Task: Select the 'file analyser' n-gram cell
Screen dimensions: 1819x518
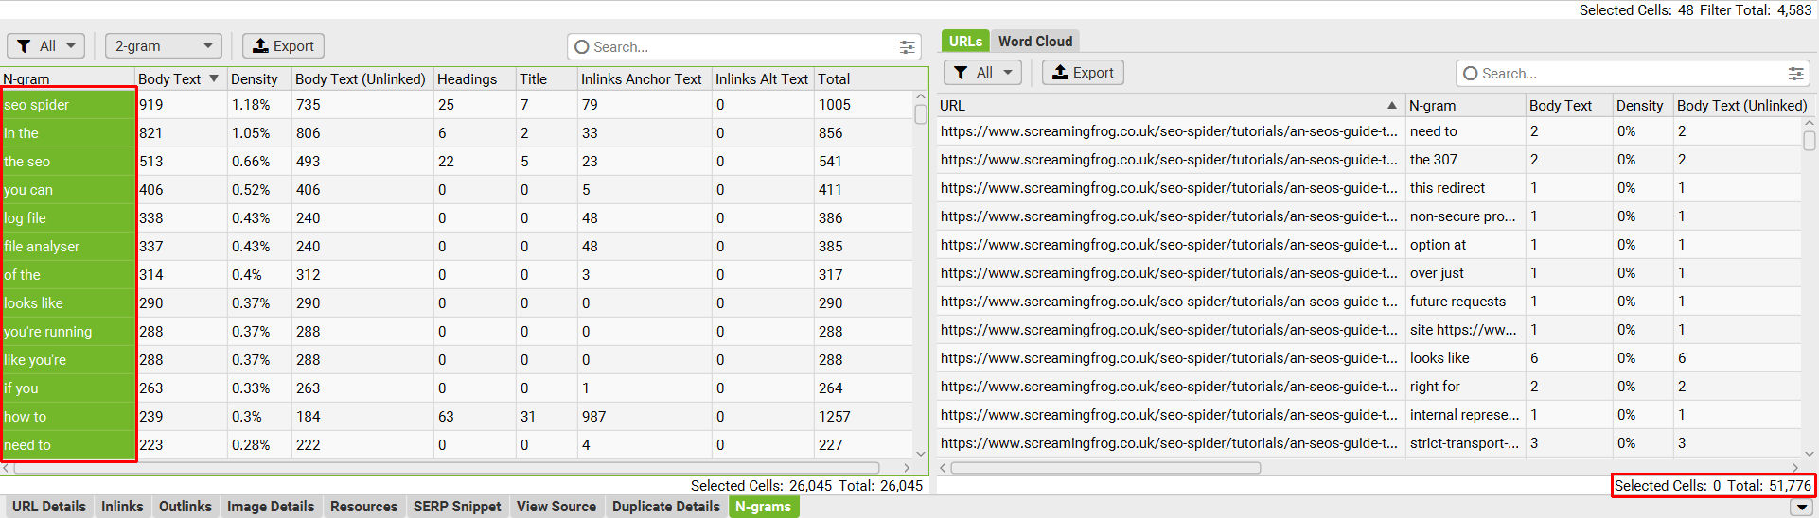Action: click(68, 247)
